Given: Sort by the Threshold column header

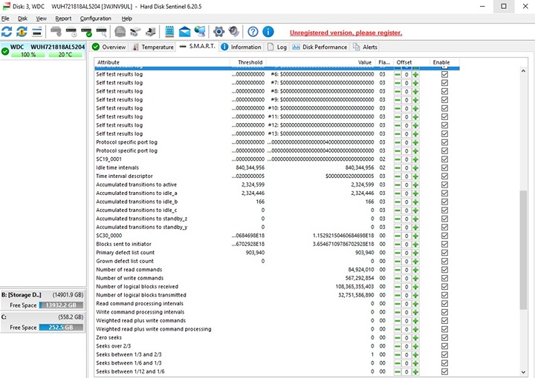Looking at the screenshot, I should (x=247, y=62).
